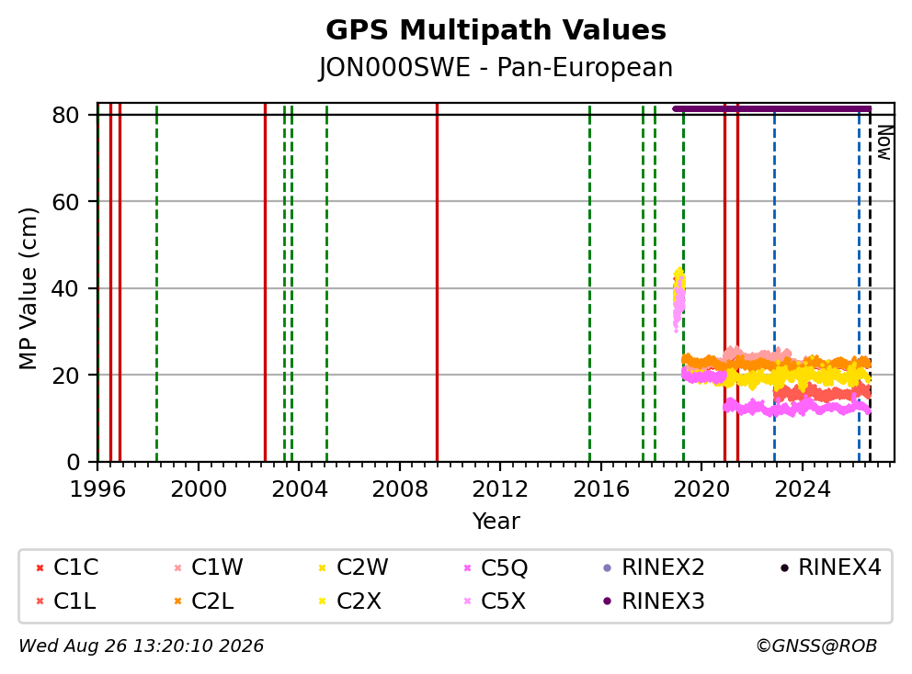912x674 pixels.
Task: Click the green dashed line near 2005
Action: [327, 283]
